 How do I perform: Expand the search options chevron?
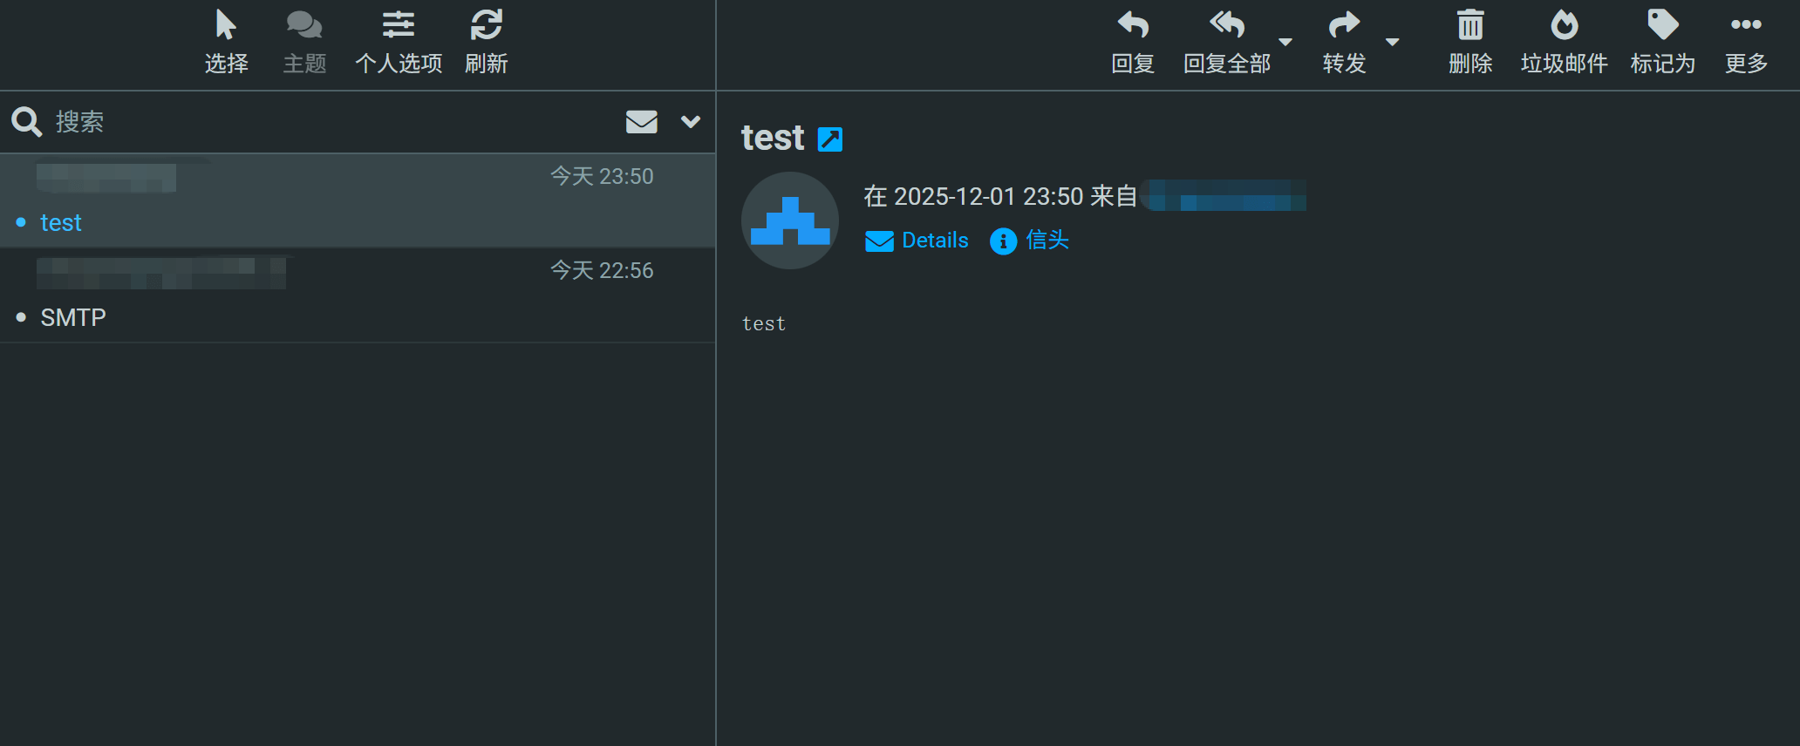pyautogui.click(x=691, y=122)
